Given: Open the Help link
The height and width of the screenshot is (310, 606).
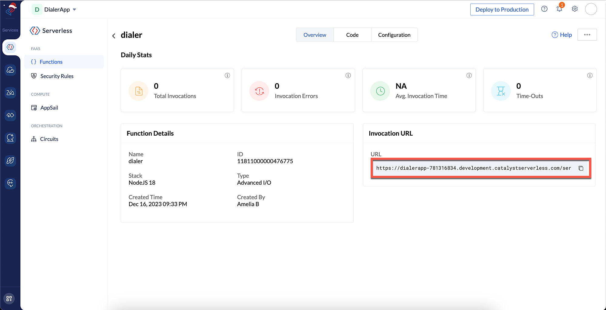Looking at the screenshot, I should [x=561, y=35].
